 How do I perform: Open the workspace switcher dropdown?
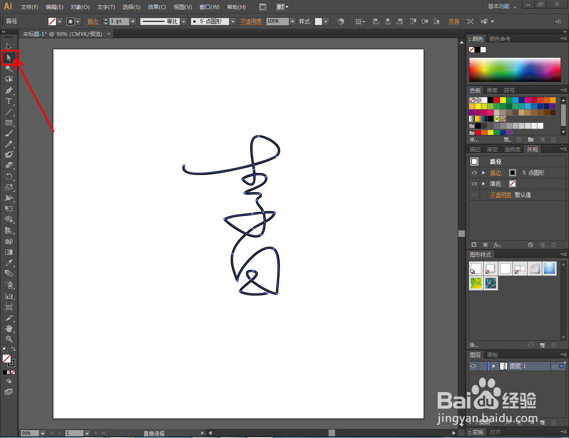click(502, 6)
